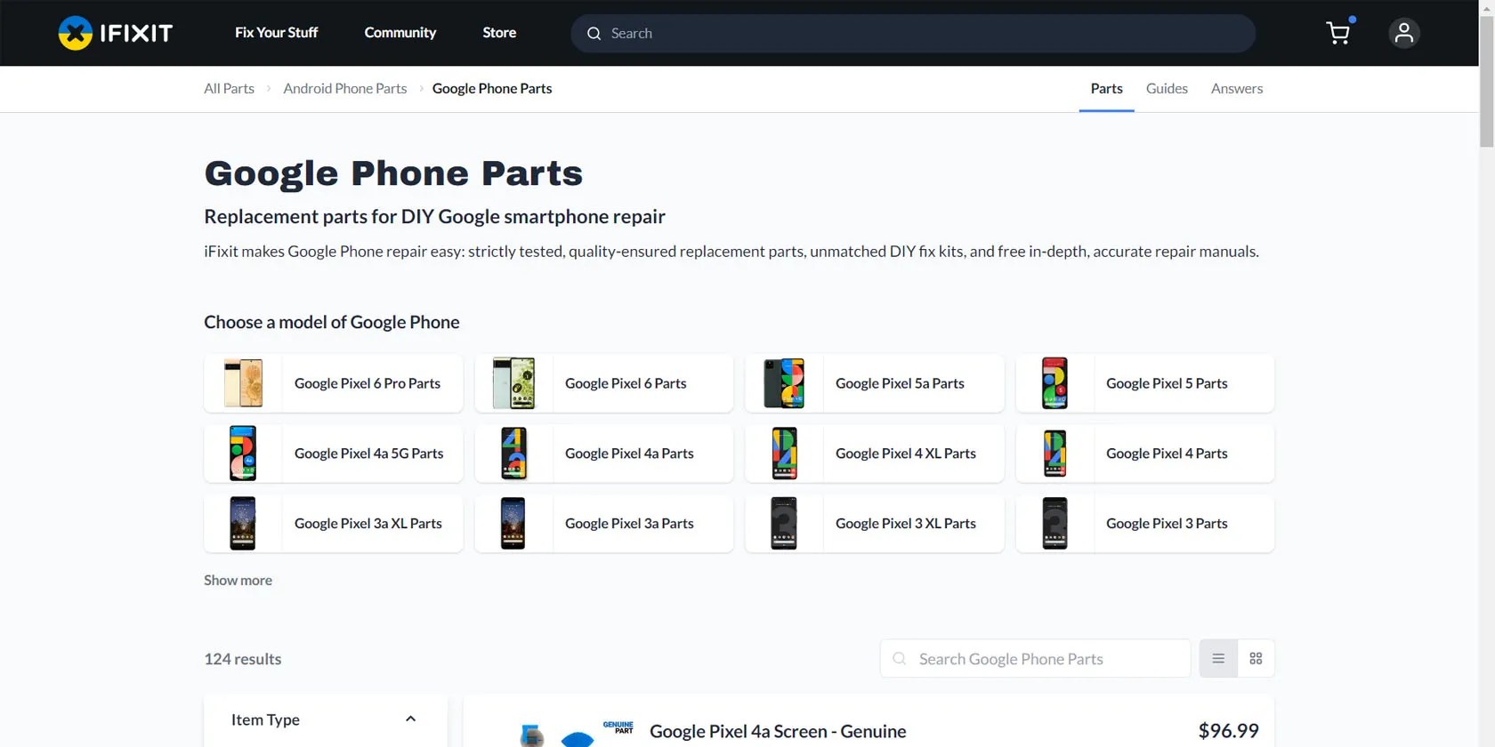Click the "$96.99" price text

tap(1228, 731)
